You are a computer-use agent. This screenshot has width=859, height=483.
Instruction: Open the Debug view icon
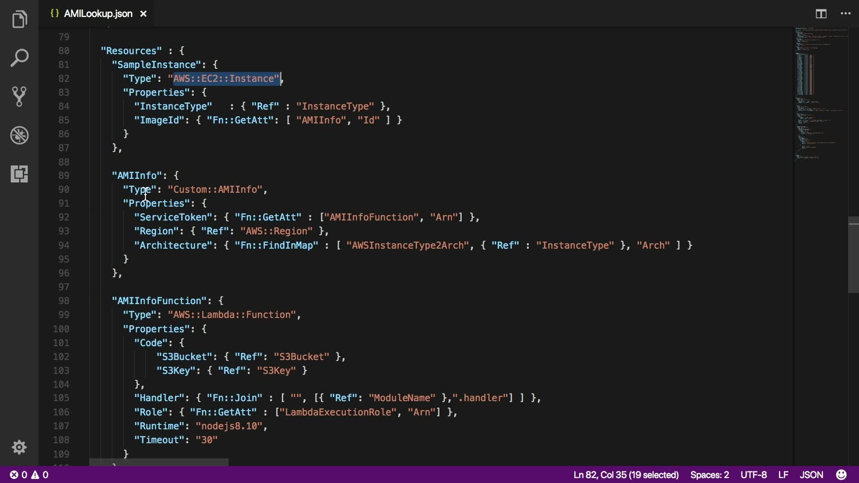click(19, 135)
